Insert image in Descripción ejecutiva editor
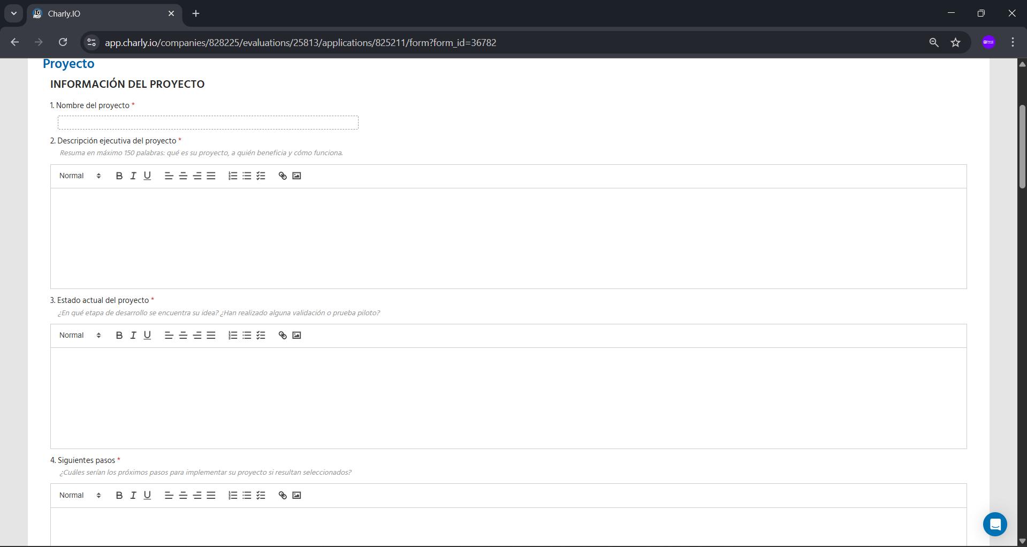Screen dimensions: 1027x547 [296, 176]
